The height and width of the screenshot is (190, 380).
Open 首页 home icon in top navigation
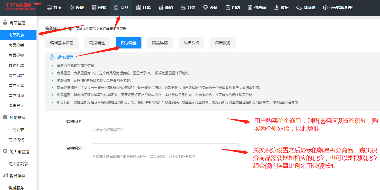coord(50,8)
